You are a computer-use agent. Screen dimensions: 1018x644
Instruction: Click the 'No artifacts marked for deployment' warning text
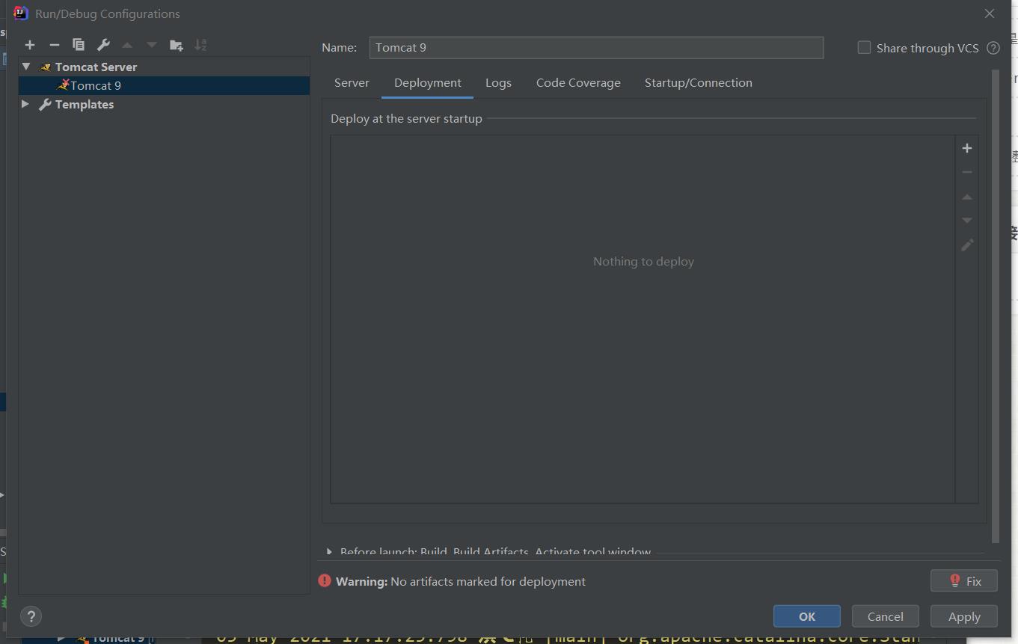(488, 581)
